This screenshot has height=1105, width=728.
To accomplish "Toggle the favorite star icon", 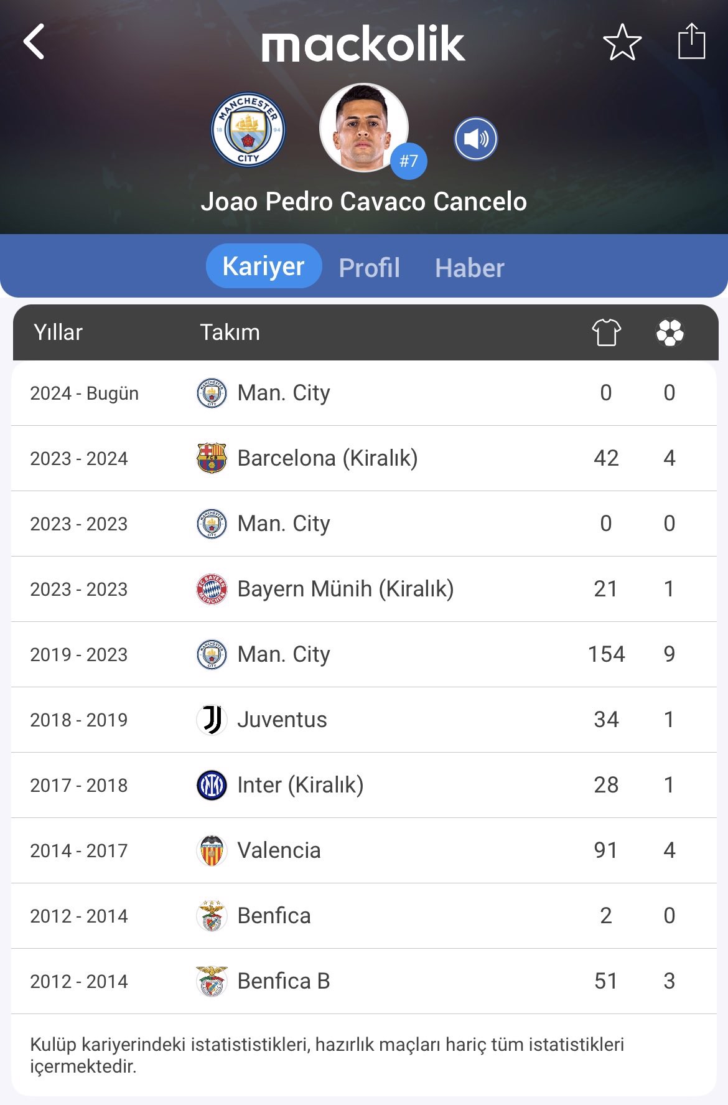I will coord(622,42).
